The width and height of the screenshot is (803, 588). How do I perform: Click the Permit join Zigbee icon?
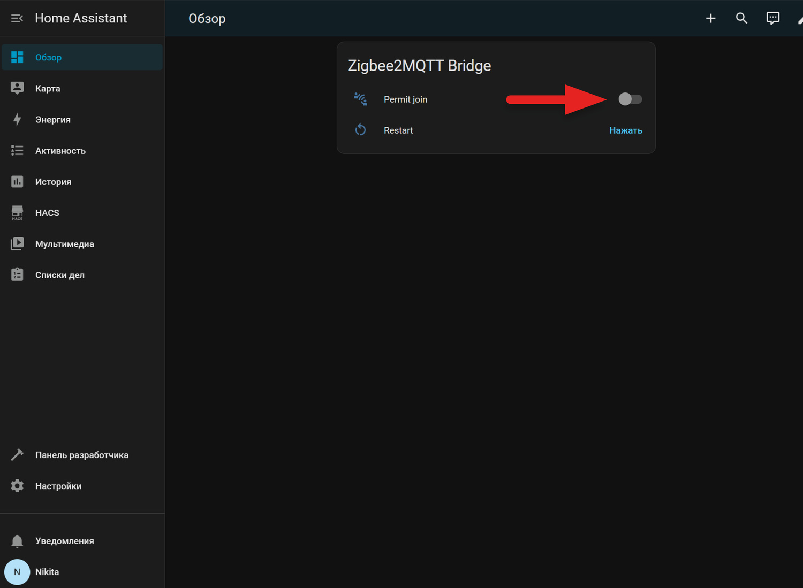pyautogui.click(x=360, y=99)
